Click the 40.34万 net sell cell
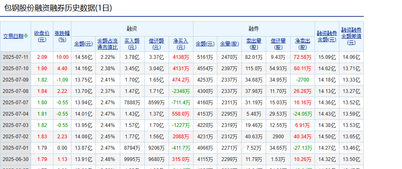The height and width of the screenshot is (169, 402). (302, 137)
